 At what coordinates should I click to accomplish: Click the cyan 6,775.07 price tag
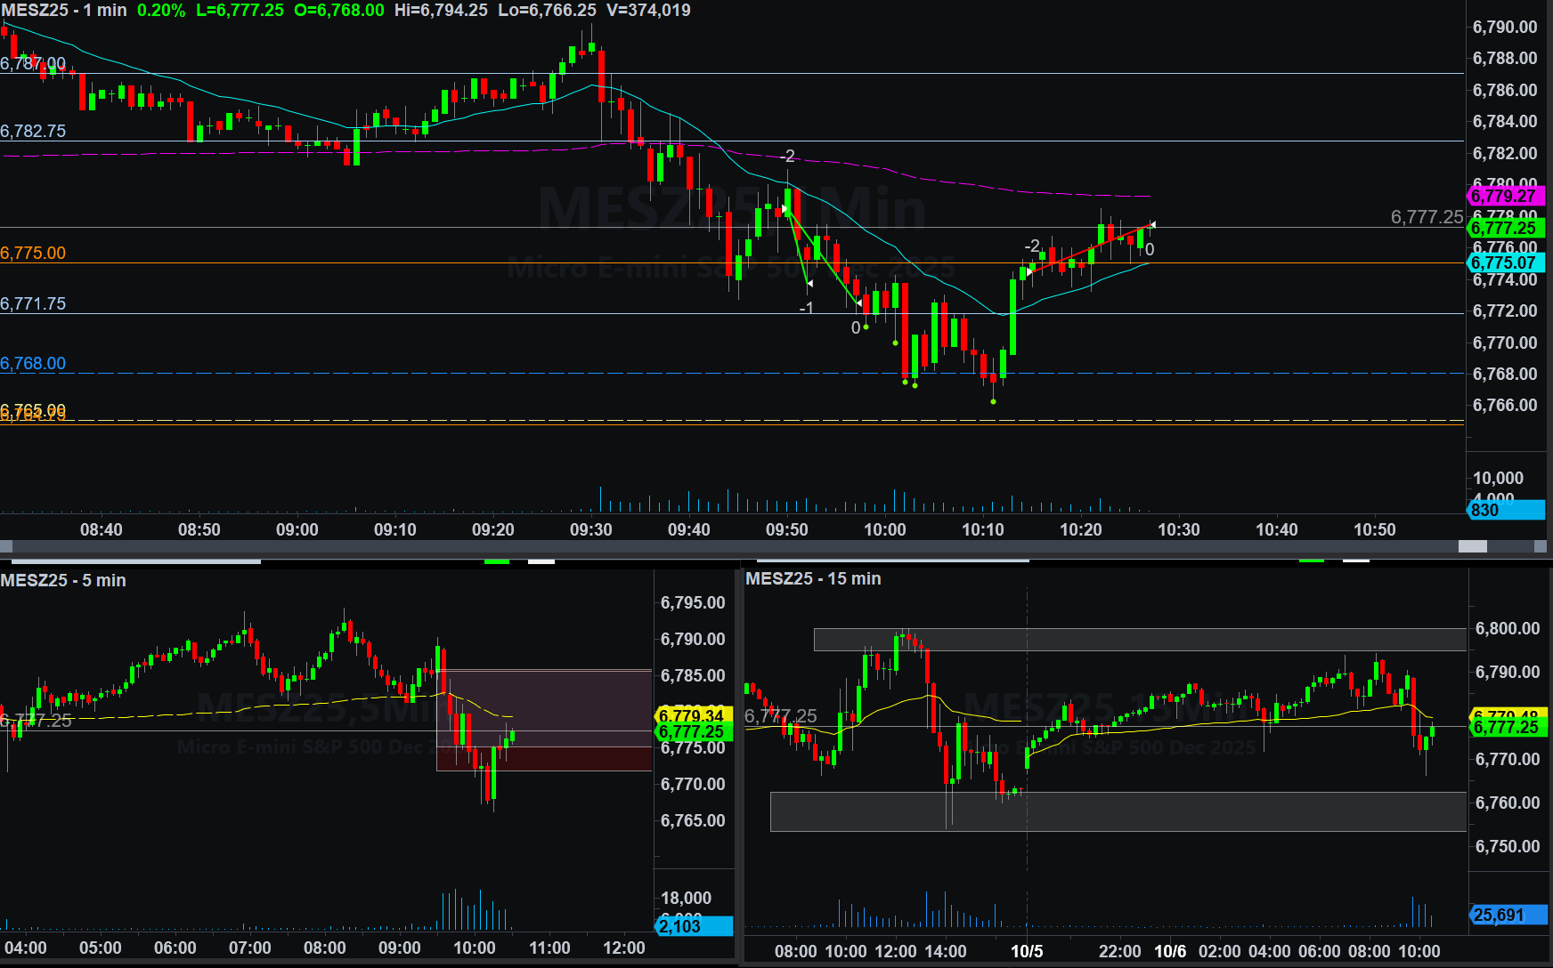click(1503, 262)
